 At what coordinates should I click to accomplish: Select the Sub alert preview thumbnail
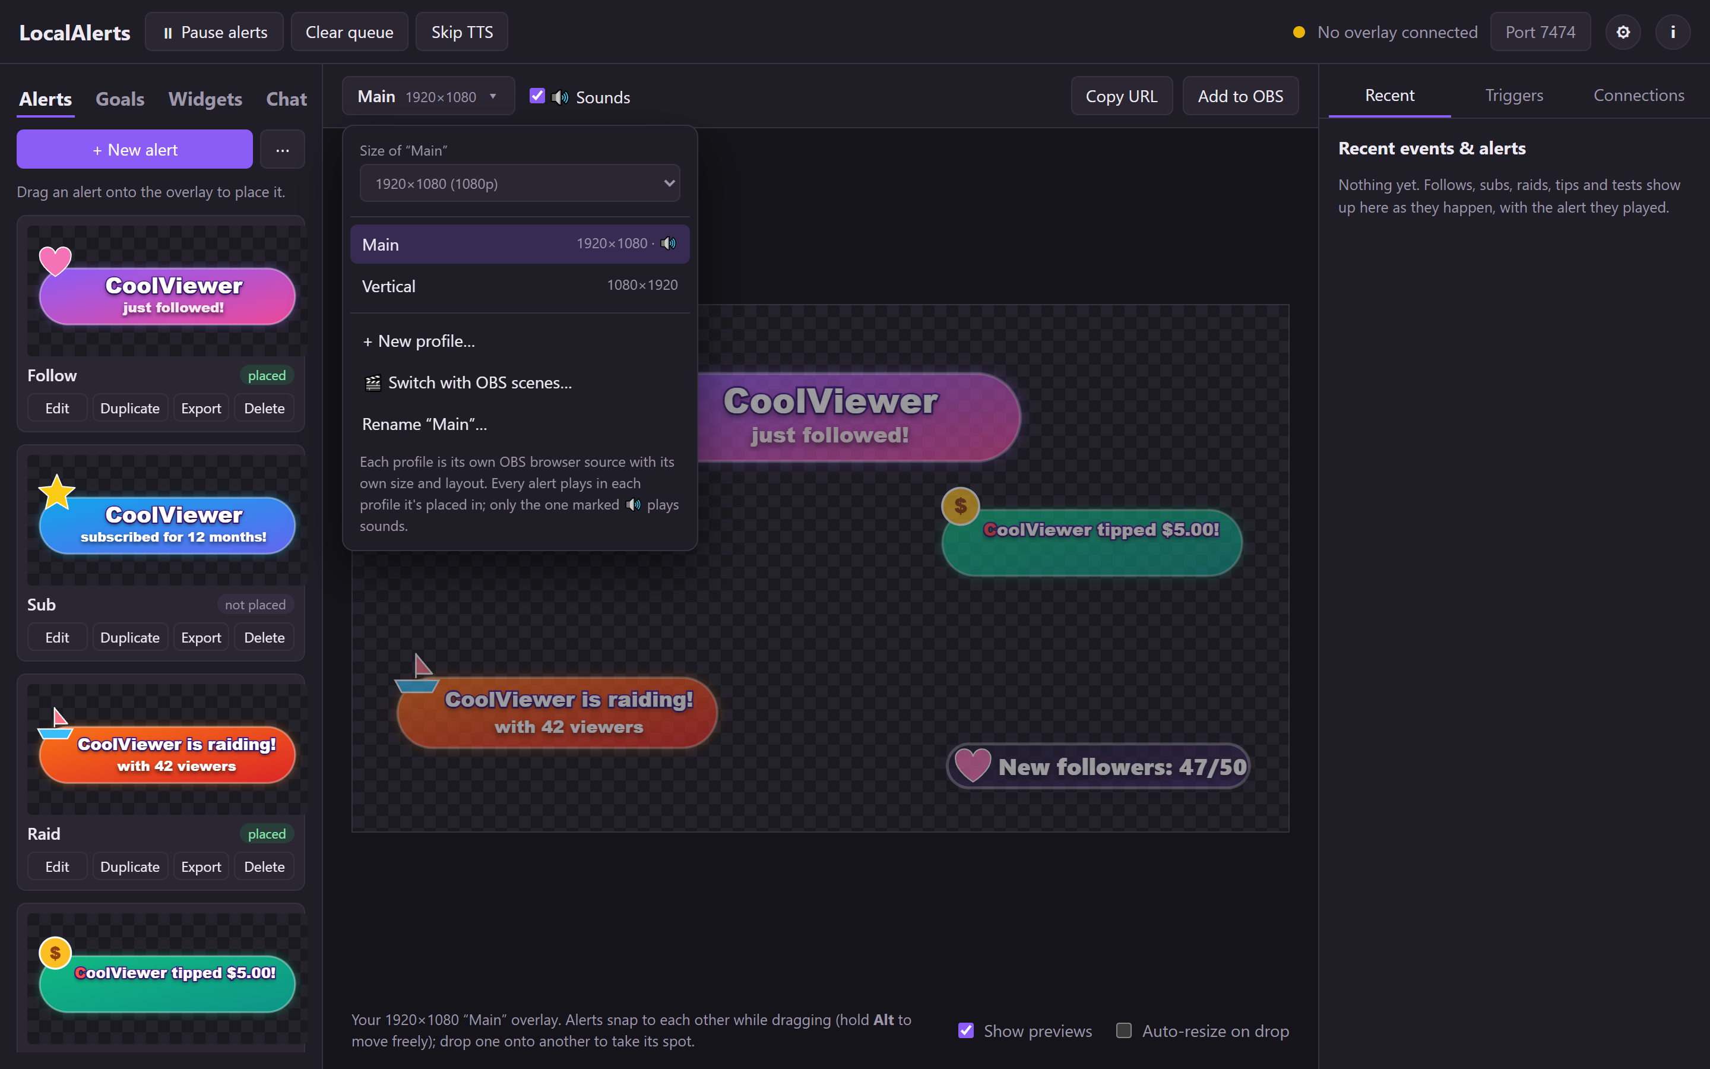pos(166,520)
